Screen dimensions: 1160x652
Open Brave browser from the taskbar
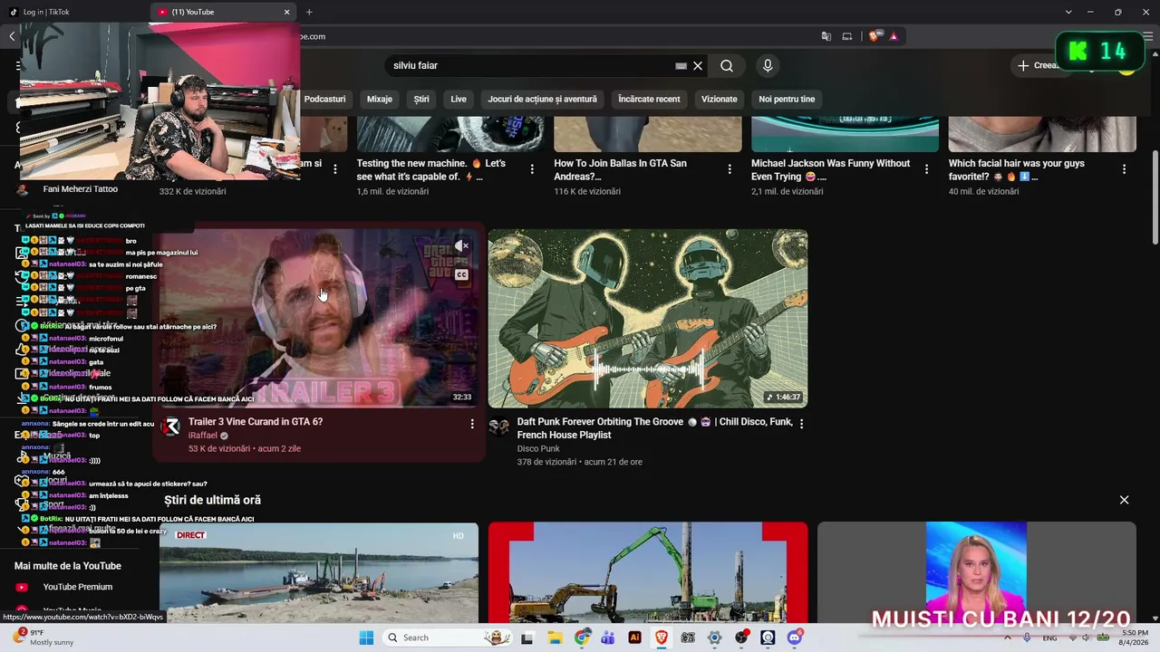coord(662,638)
